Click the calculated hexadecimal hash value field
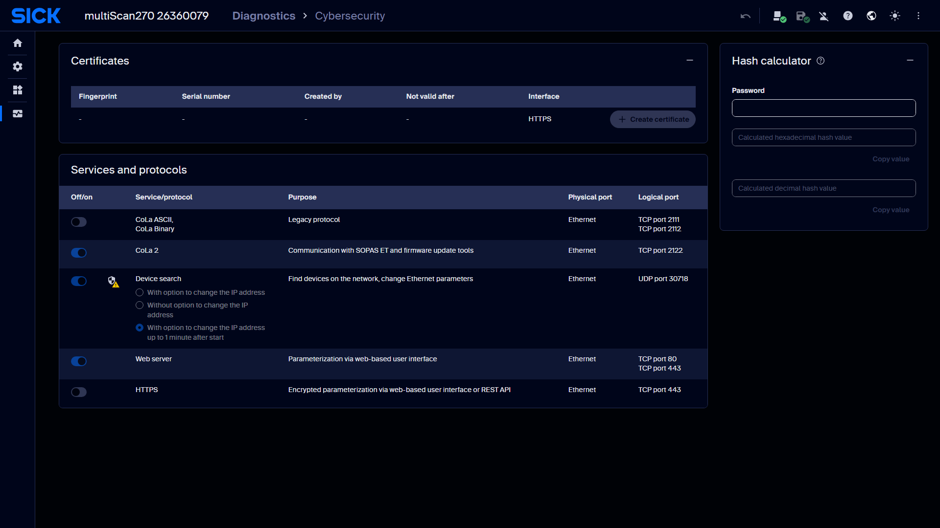Image resolution: width=940 pixels, height=528 pixels. pos(823,137)
